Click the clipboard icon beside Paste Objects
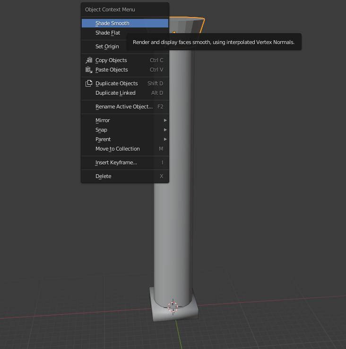The width and height of the screenshot is (346, 349). click(89, 70)
